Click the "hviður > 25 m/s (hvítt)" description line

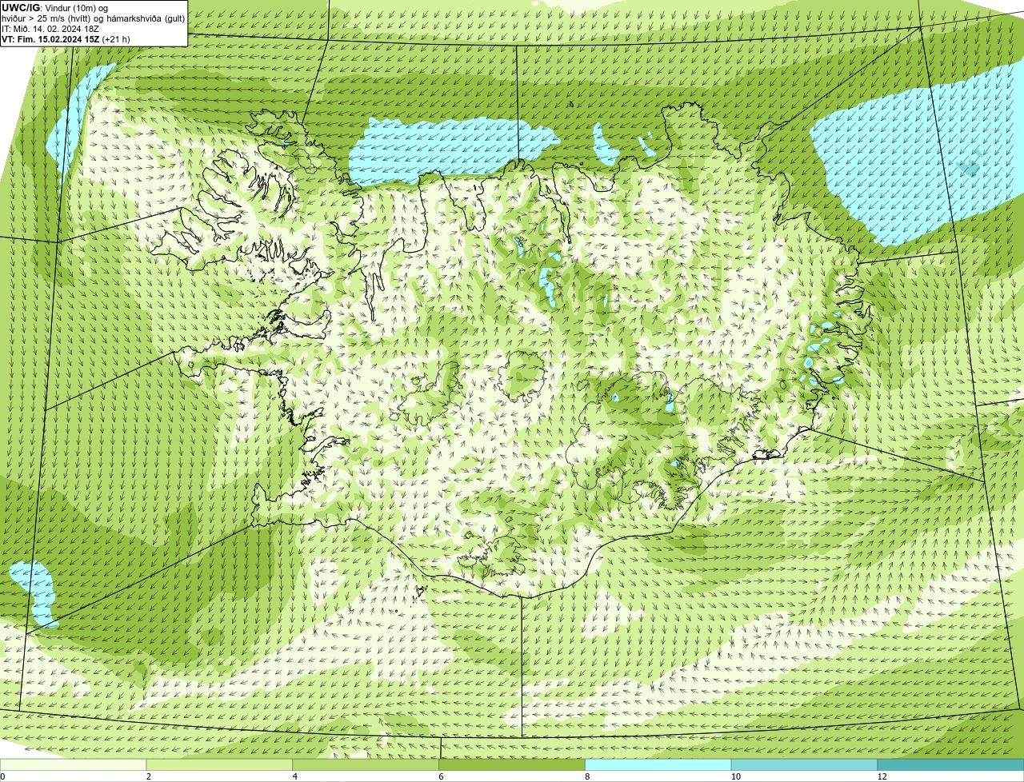pos(93,18)
